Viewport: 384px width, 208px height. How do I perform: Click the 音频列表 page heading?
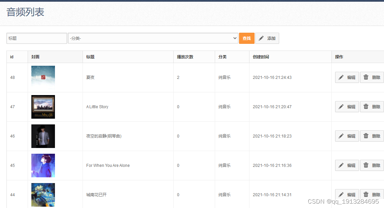pos(25,12)
